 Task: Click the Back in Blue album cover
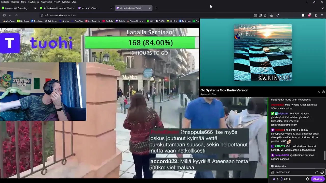(x=263, y=52)
